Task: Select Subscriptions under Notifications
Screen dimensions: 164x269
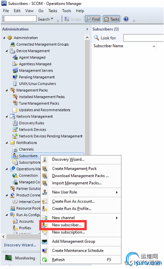Action: tap(30, 162)
